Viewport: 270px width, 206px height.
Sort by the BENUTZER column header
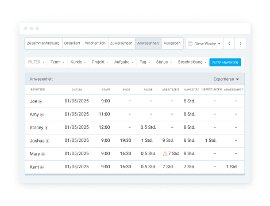click(38, 89)
